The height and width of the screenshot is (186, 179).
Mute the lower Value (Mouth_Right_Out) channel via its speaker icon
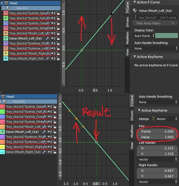pyautogui.click(x=50, y=152)
